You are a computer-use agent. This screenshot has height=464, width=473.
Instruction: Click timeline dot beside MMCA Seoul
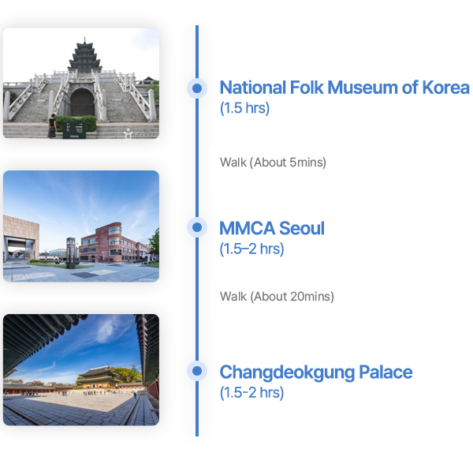click(x=197, y=228)
